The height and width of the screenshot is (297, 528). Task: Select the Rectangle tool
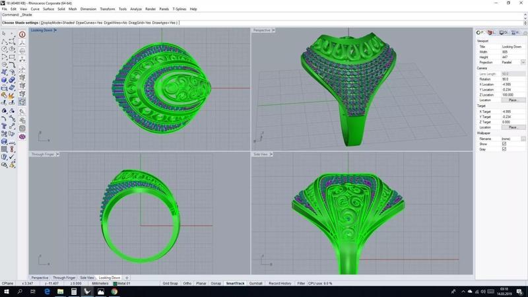point(12,56)
